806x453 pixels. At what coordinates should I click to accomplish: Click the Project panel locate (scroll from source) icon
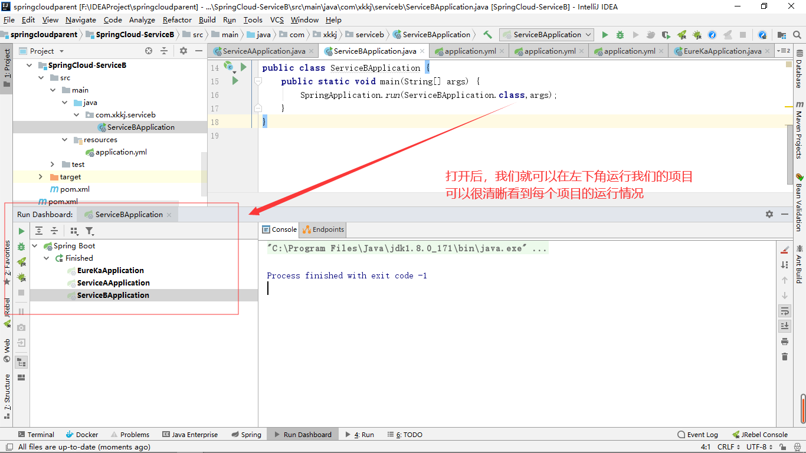(149, 51)
